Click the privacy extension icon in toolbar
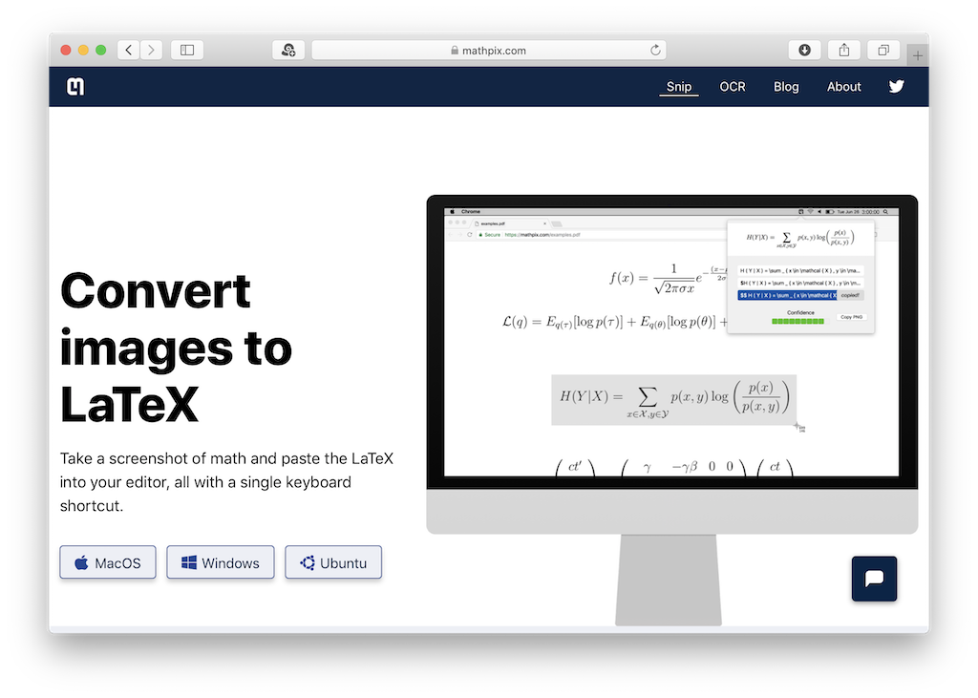This screenshot has height=698, width=978. click(x=288, y=50)
